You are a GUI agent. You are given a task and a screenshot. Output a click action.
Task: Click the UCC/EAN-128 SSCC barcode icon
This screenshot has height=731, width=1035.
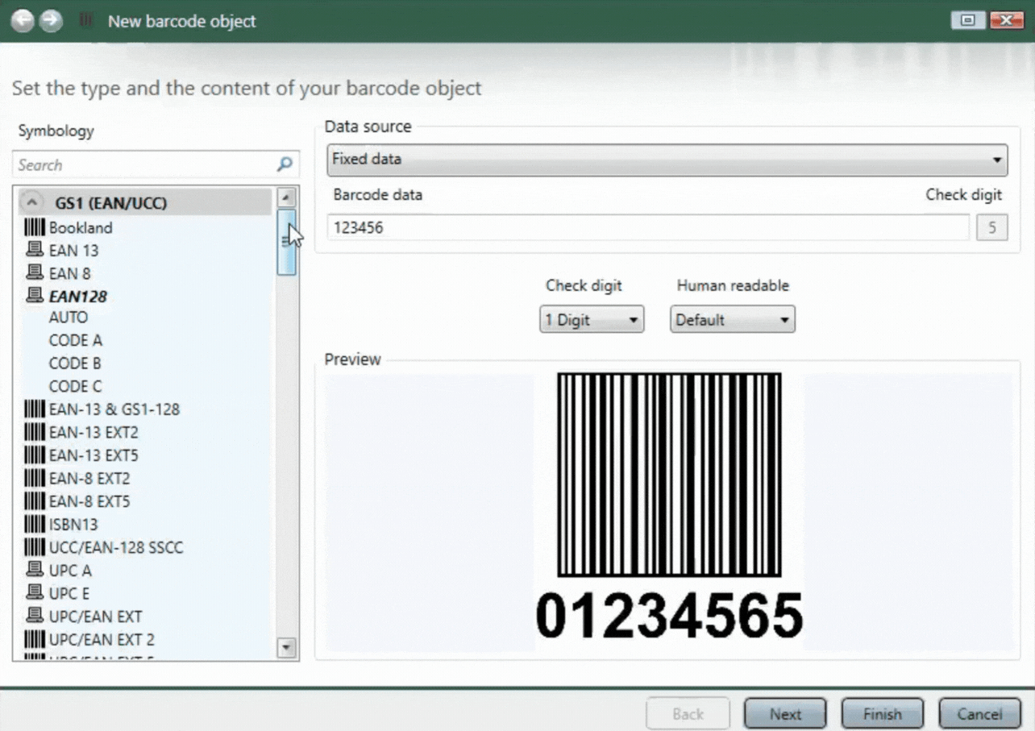pos(35,547)
